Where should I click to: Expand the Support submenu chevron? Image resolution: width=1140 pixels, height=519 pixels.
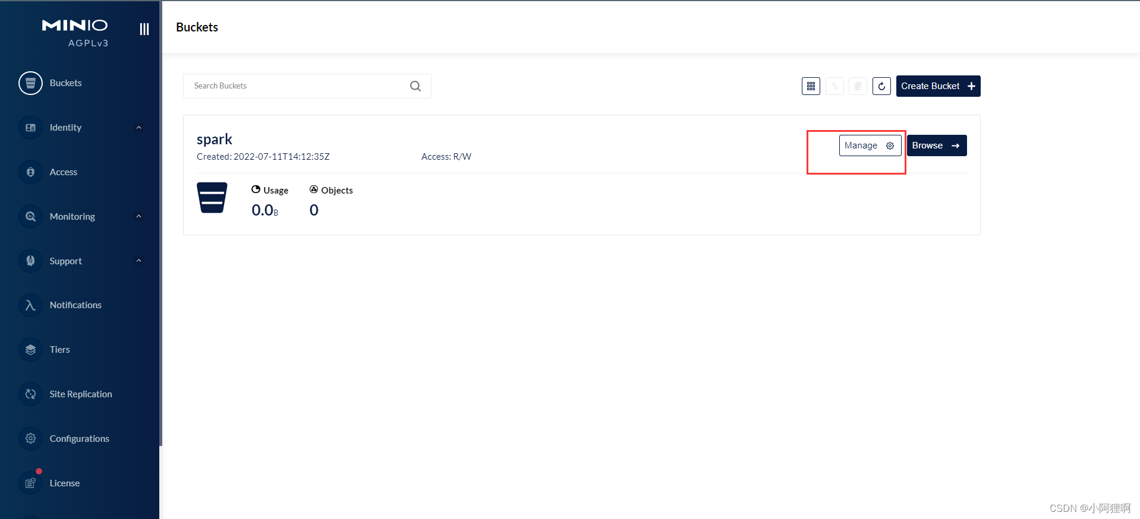tap(138, 261)
